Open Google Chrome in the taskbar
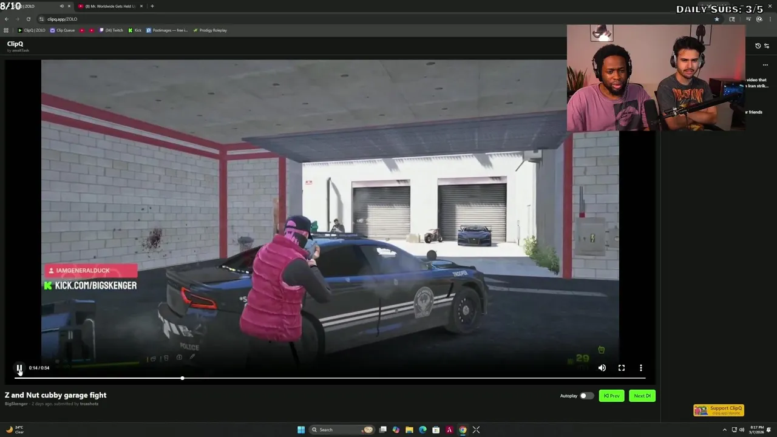 (463, 430)
